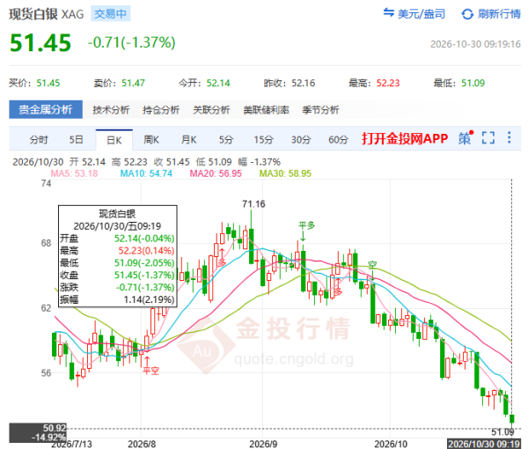
Task: Click the 50.92 crosshair price tag
Action: point(38,432)
